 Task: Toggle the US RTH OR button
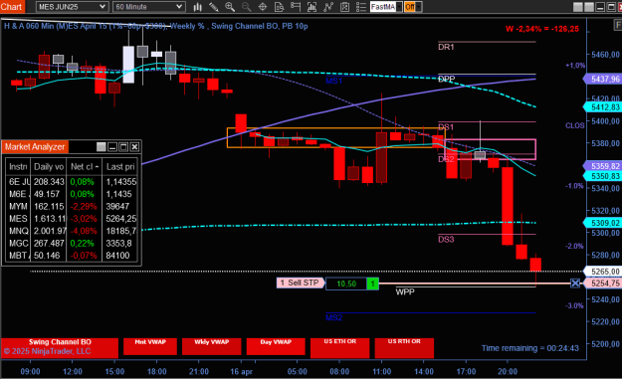(x=404, y=348)
